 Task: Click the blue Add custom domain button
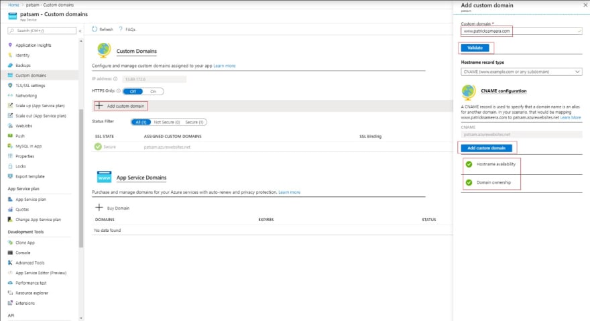pos(487,148)
